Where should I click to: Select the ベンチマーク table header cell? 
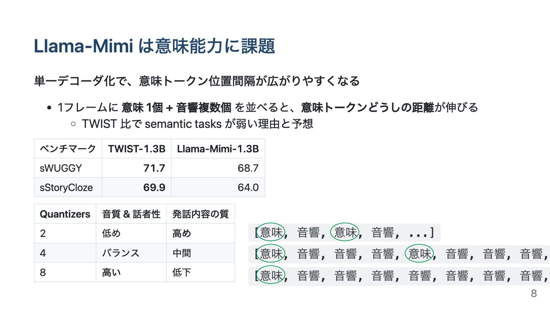[x=68, y=149]
